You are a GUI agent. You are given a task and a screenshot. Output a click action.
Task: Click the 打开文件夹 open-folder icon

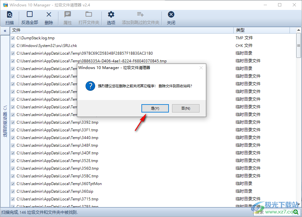point(88,14)
